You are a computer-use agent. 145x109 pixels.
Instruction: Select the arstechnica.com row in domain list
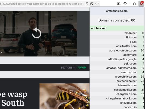117,77
